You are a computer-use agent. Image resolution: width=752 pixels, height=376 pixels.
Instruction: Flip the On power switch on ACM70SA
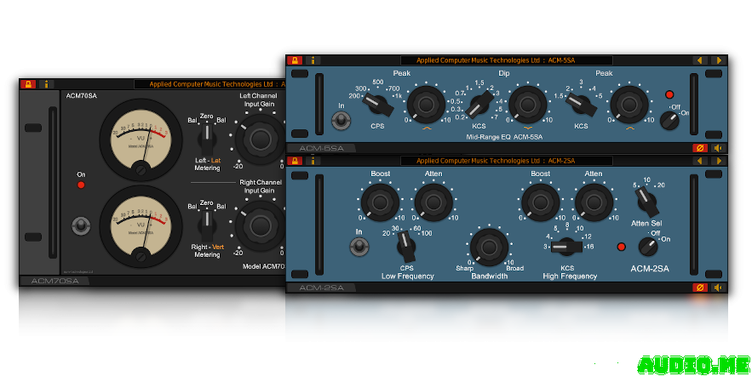tap(81, 225)
